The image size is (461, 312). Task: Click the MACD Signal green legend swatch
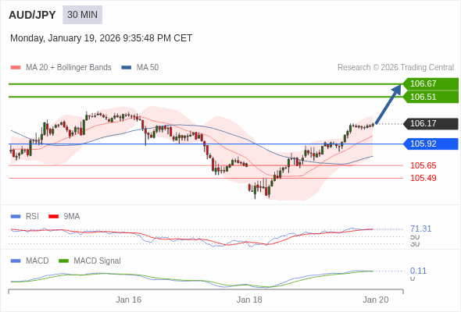tap(64, 261)
